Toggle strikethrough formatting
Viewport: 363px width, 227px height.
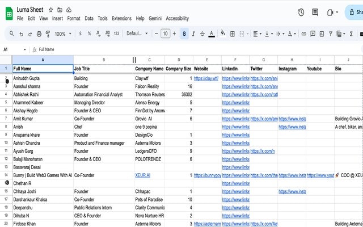[202, 34]
